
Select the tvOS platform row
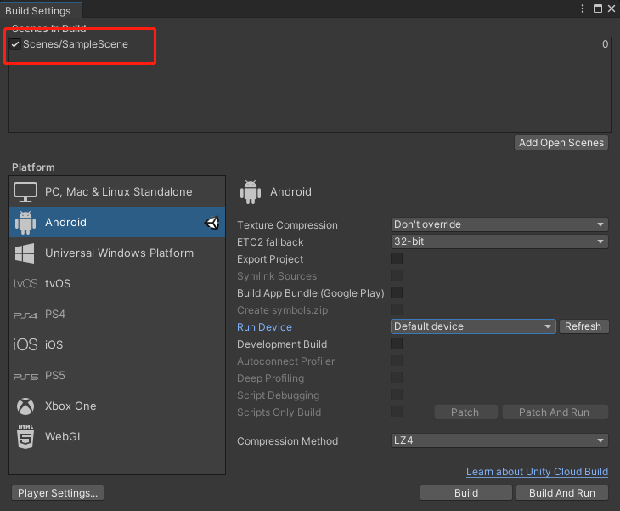point(117,283)
